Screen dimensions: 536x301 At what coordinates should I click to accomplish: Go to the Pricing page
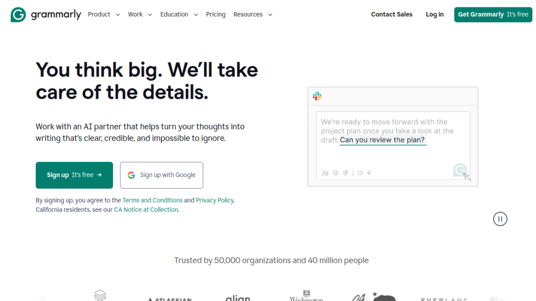[216, 15]
